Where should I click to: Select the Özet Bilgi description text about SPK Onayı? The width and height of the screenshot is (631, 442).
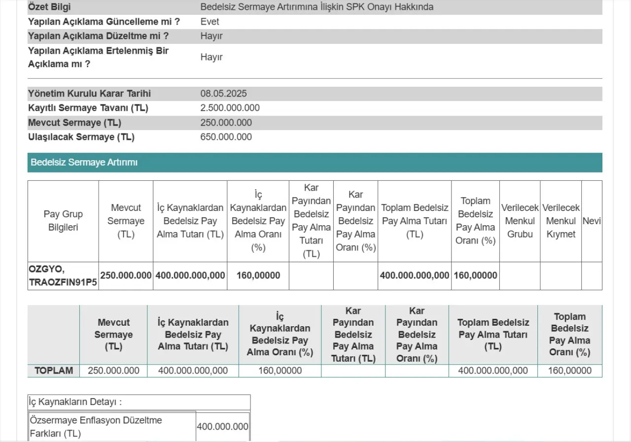click(316, 7)
